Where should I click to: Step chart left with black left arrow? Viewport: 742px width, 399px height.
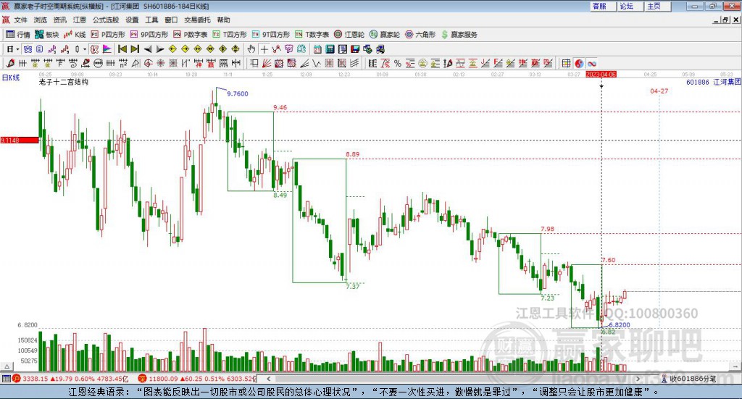coord(148,49)
